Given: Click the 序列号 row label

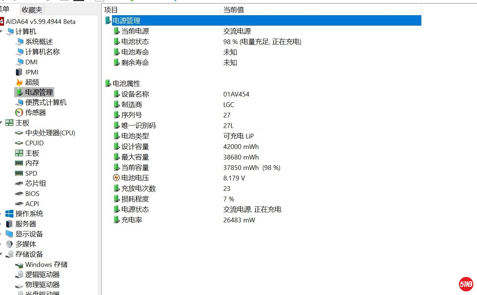Looking at the screenshot, I should click(x=132, y=115).
